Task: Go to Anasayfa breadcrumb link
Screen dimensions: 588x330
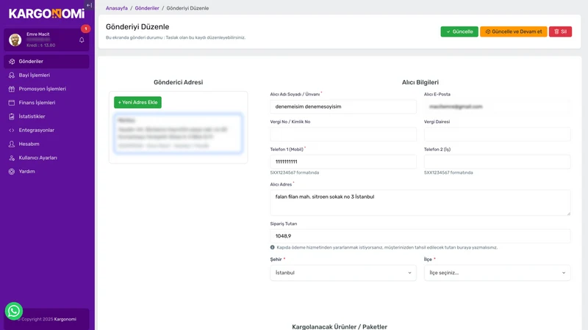Action: click(x=117, y=8)
